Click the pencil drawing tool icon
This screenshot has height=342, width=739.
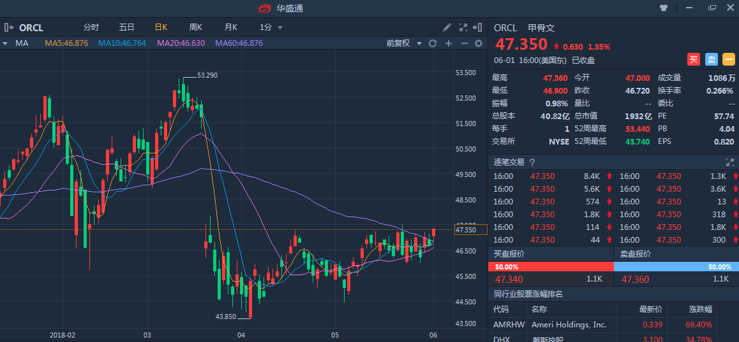[x=447, y=27]
